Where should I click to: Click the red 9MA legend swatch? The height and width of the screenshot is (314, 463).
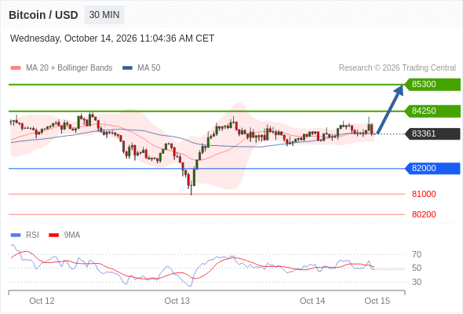point(53,235)
